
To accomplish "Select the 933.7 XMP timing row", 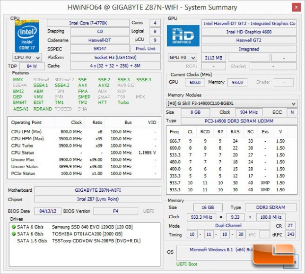I will click(232, 183).
